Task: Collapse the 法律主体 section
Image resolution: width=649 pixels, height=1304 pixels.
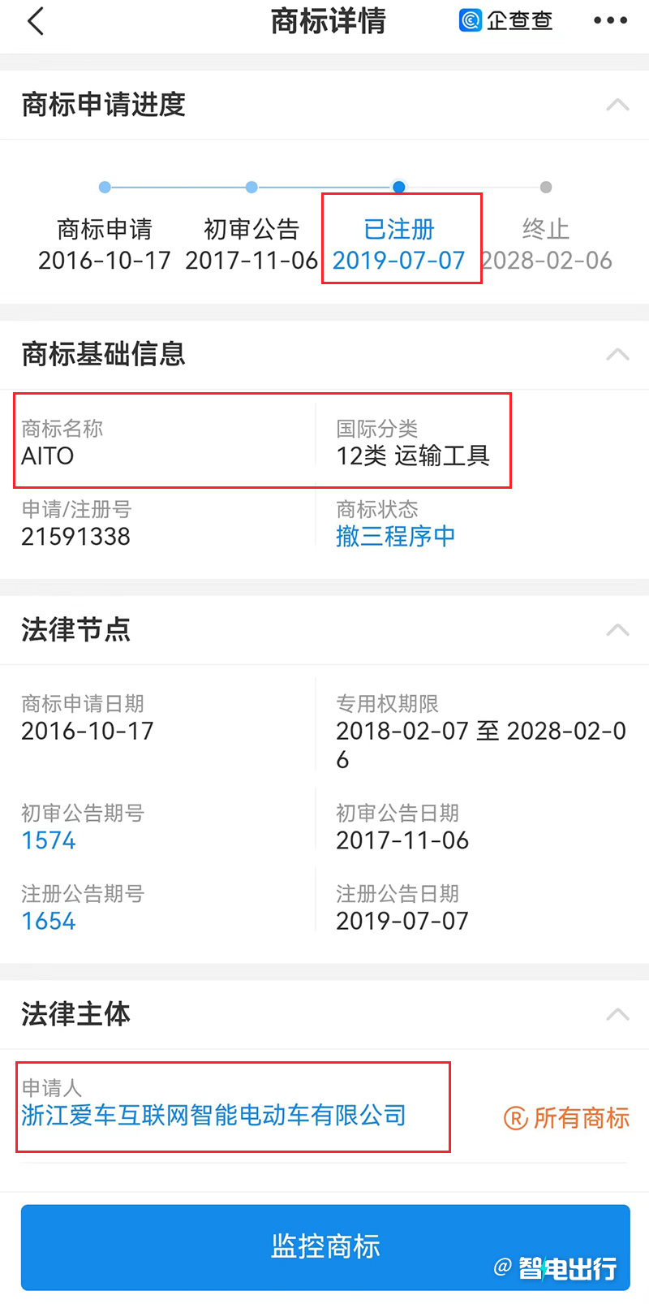Action: (x=617, y=1014)
